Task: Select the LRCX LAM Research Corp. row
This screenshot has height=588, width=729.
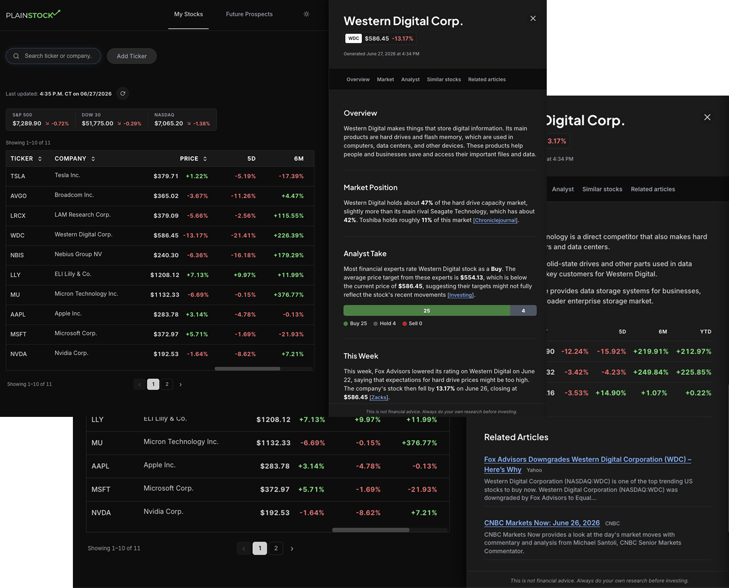Action: (x=160, y=216)
